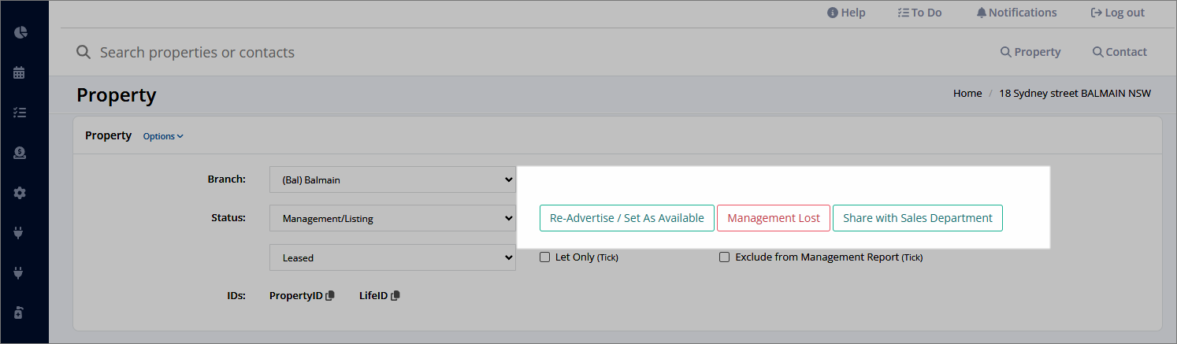
Task: Click the plug icon directly above the lock icon
Action: tap(20, 273)
